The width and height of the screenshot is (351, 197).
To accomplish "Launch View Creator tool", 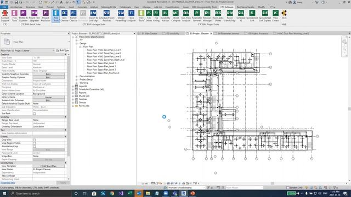I will 275,16.
